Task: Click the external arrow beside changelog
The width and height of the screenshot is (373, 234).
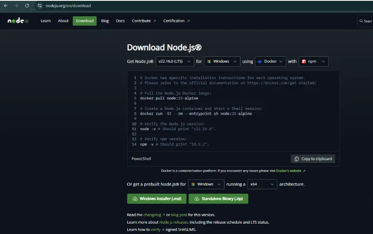Action: tap(164, 215)
